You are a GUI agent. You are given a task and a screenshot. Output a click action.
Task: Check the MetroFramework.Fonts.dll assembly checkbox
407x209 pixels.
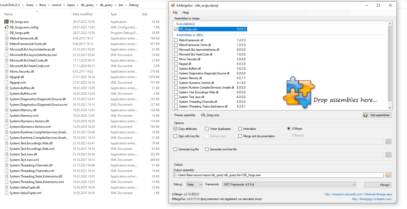click(176, 45)
